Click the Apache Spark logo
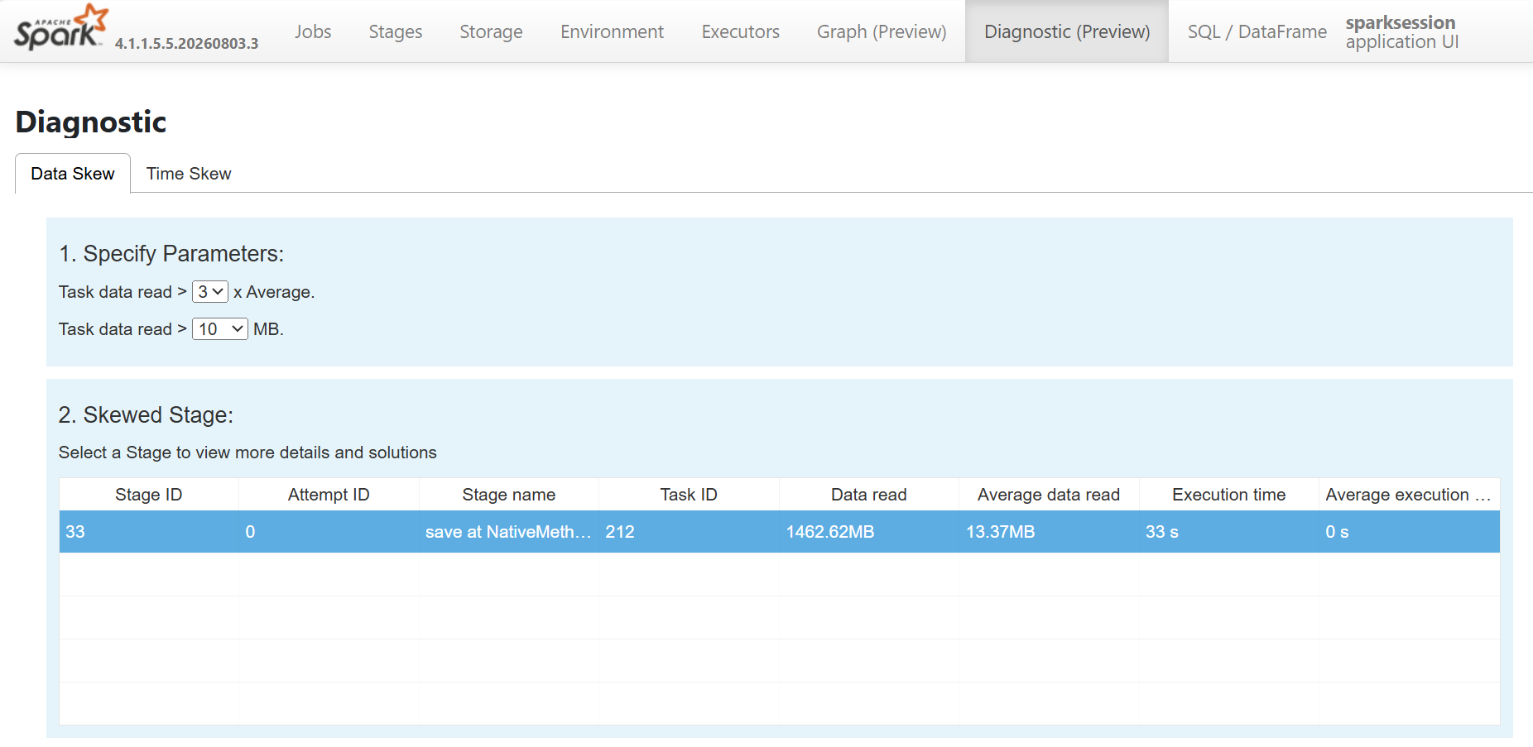This screenshot has width=1533, height=747. 61,27
